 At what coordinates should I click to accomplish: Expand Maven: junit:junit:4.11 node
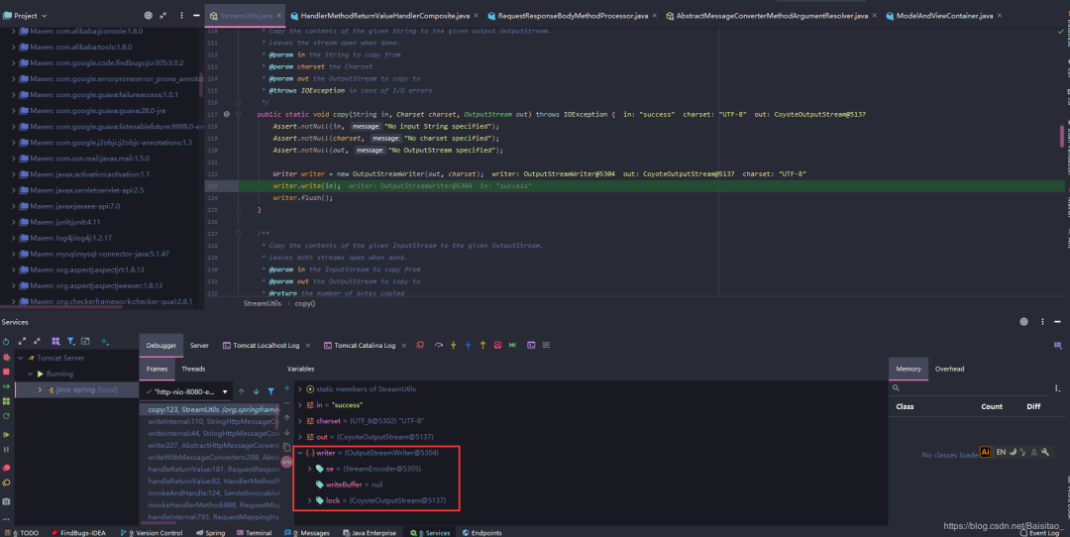tap(13, 222)
